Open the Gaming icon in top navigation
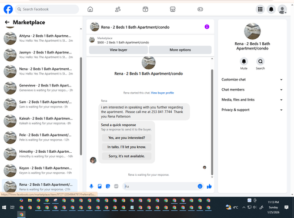Screen dimensions: 294x218 coord(200,9)
